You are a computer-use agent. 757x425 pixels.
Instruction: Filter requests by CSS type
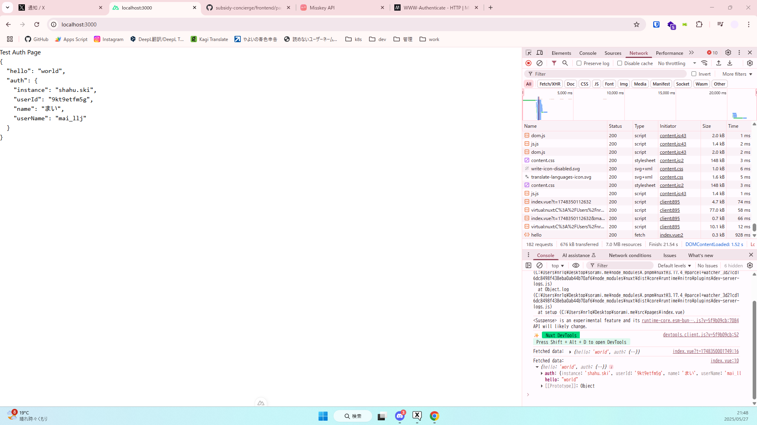585,84
